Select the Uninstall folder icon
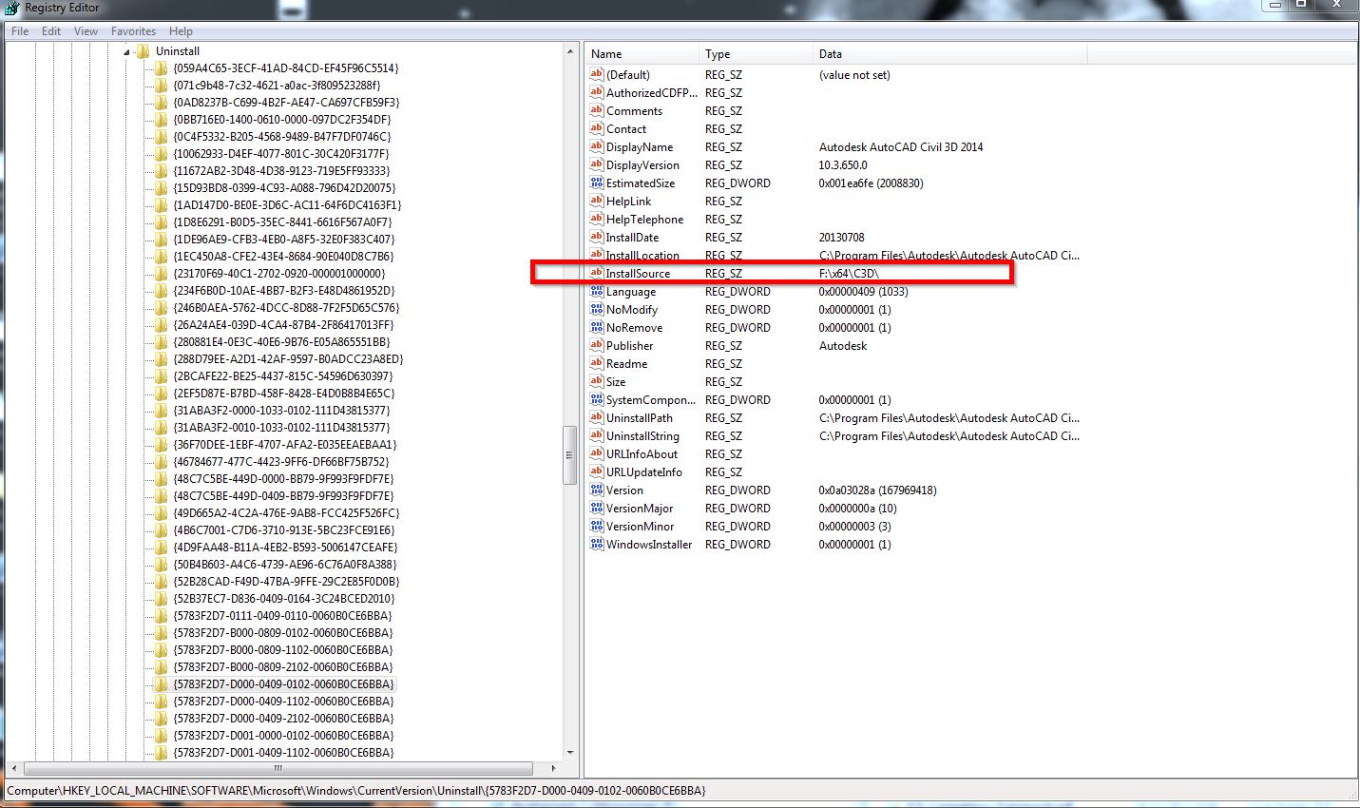Image resolution: width=1360 pixels, height=808 pixels. point(144,51)
